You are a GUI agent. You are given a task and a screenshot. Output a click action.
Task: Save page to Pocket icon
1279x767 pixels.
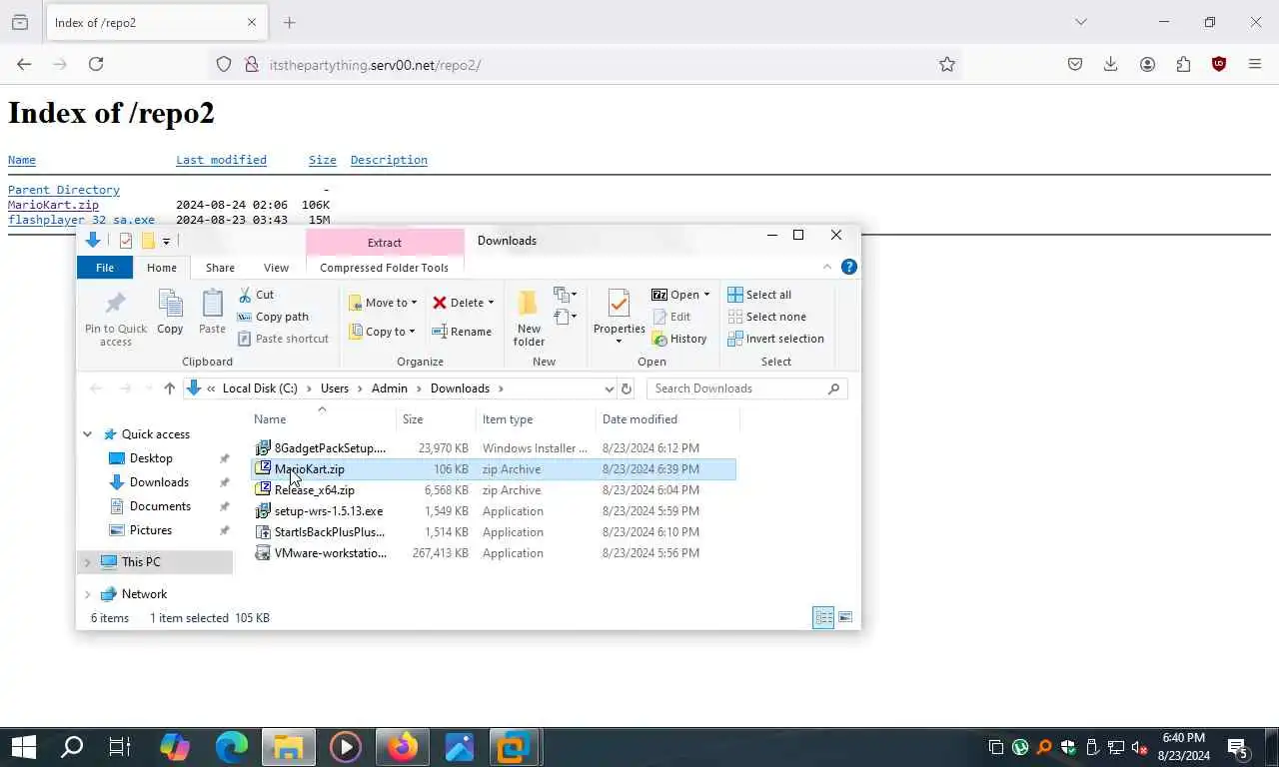(1075, 64)
